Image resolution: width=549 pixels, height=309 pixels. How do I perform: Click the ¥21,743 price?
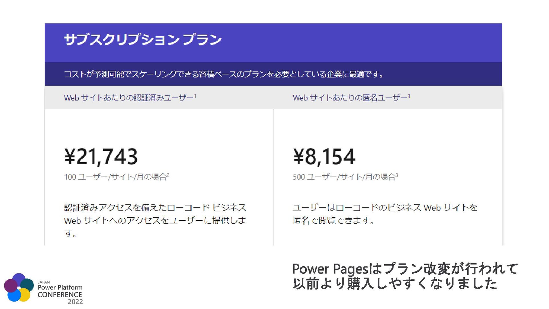point(101,157)
